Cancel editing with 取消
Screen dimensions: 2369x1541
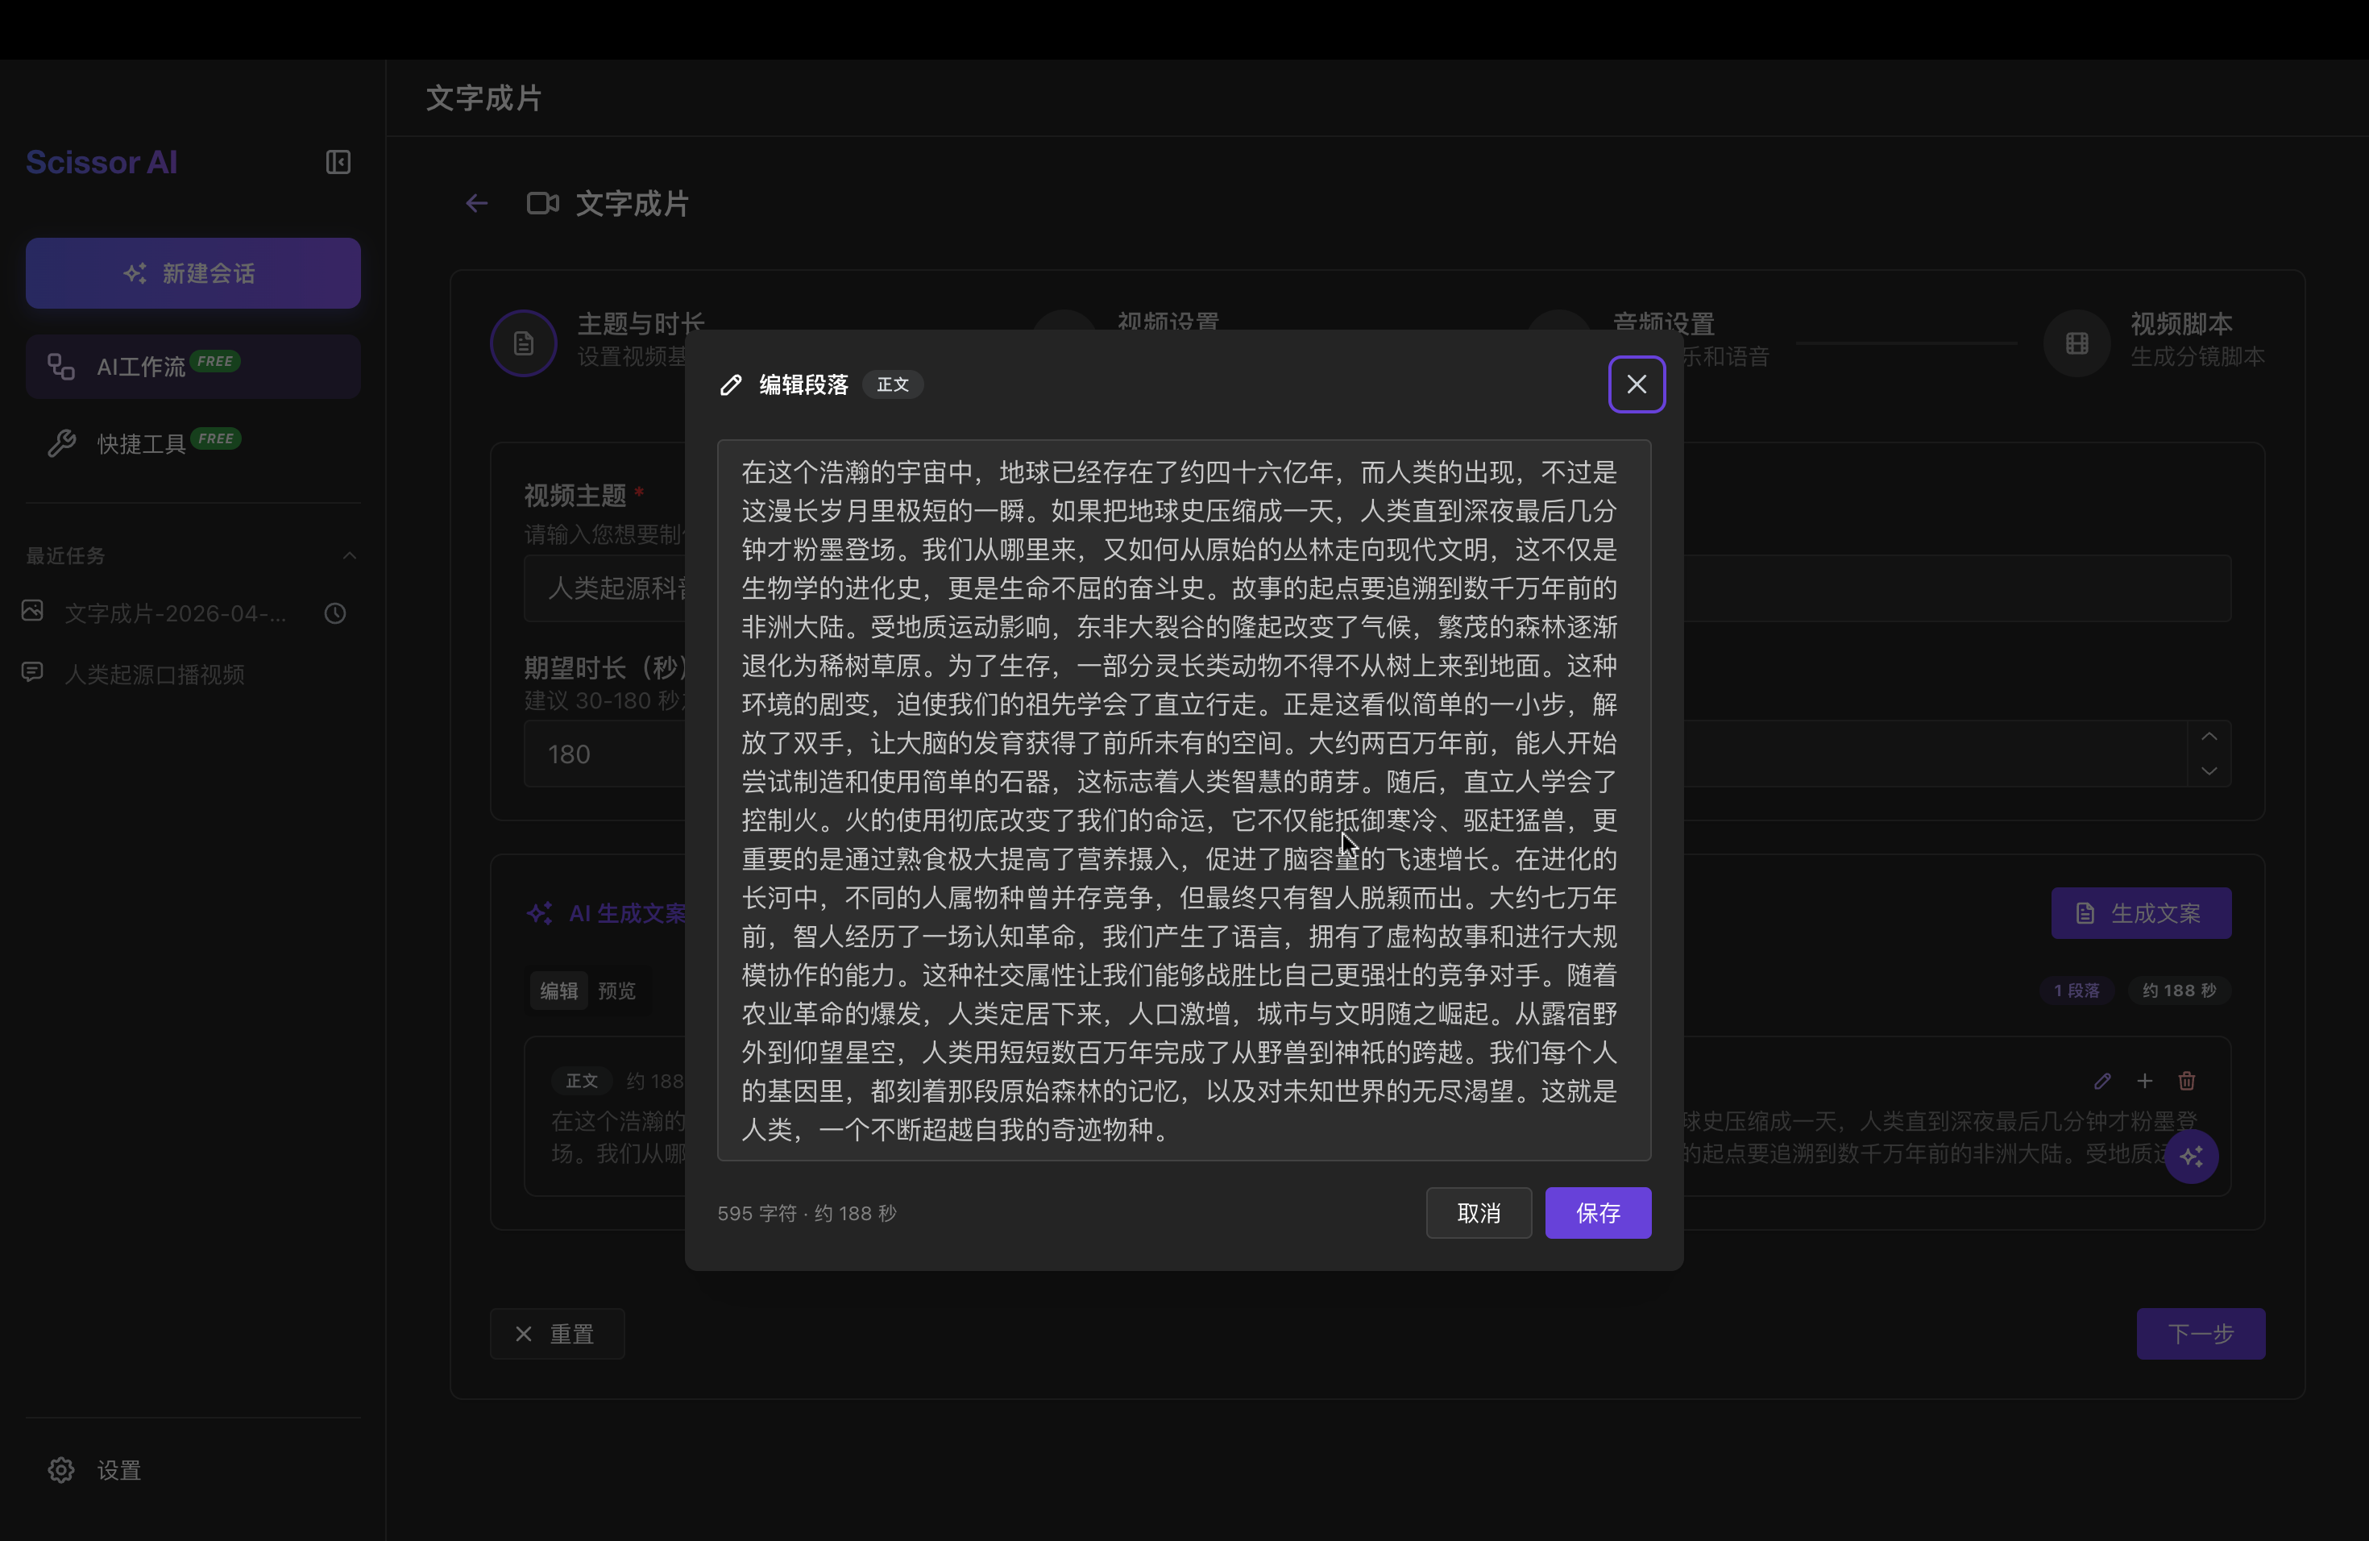[x=1478, y=1212]
